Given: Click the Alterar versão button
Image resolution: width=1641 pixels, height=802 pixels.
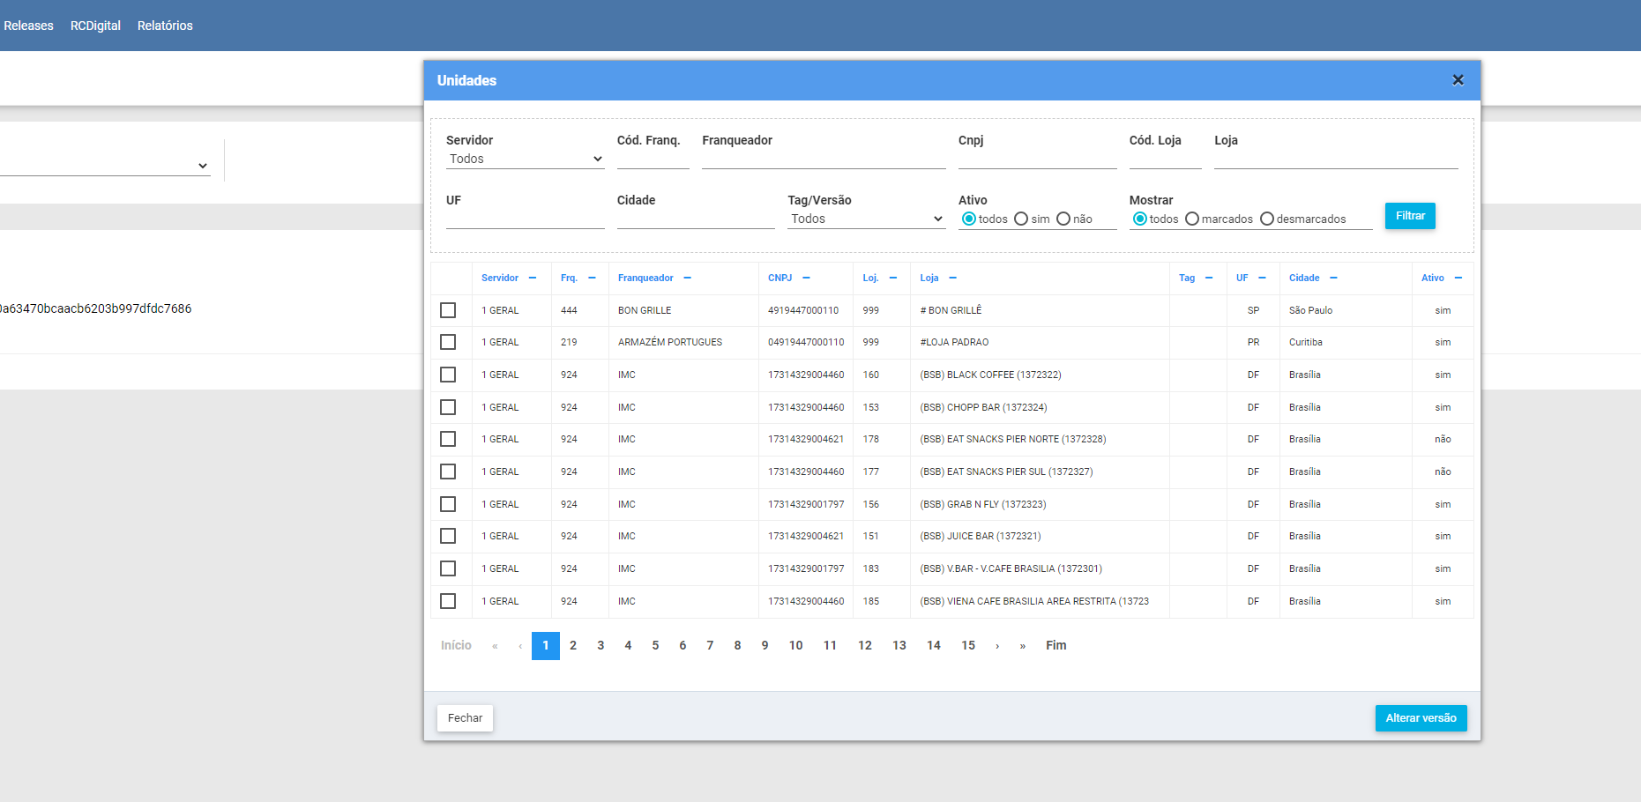Looking at the screenshot, I should click(x=1421, y=718).
